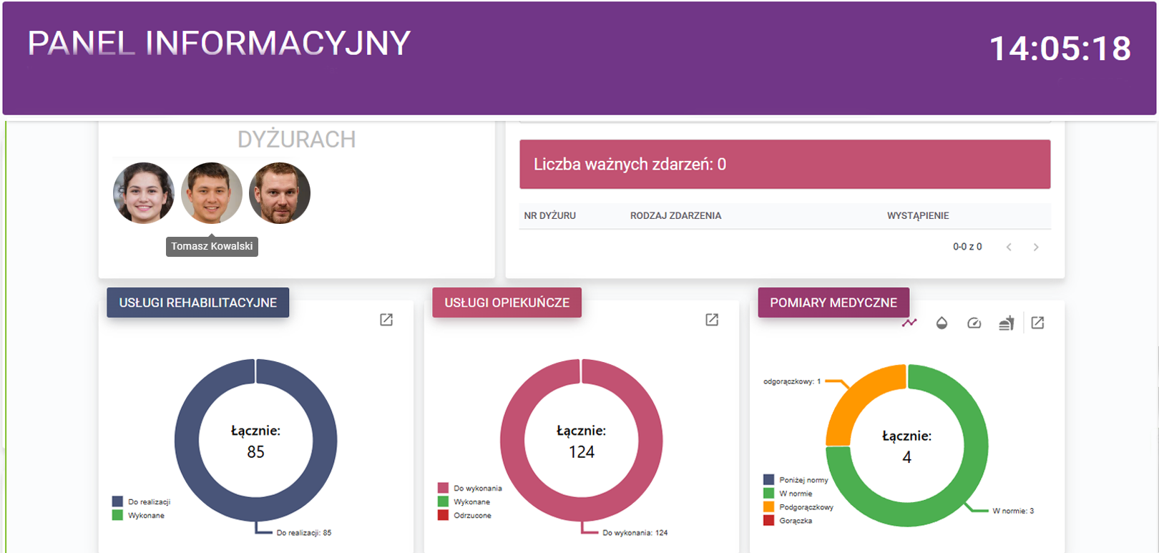
Task: Toggle the Gorączka series in legend
Action: (x=795, y=521)
